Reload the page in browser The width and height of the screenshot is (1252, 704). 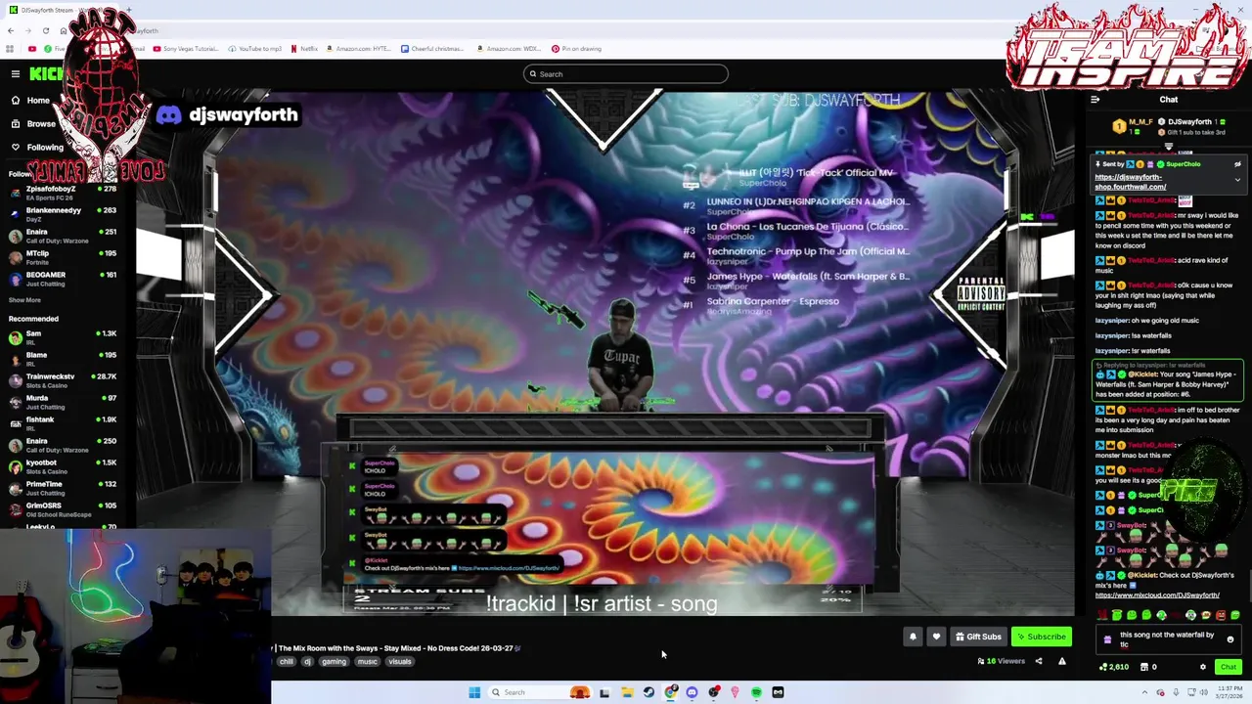click(x=45, y=30)
